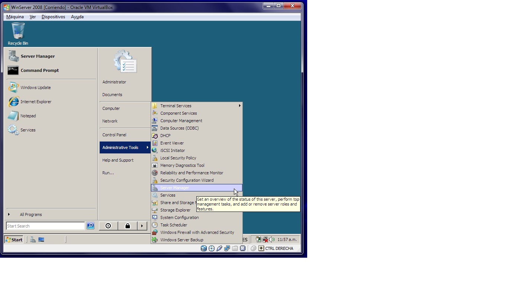Open Windows Firewall with Advanced Security
Image resolution: width=508 pixels, height=286 pixels.
pyautogui.click(x=197, y=232)
